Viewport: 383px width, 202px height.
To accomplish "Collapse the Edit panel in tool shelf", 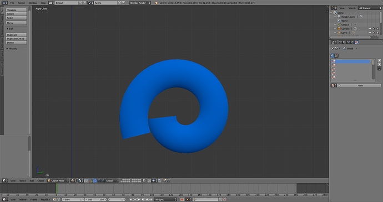I will point(8,29).
